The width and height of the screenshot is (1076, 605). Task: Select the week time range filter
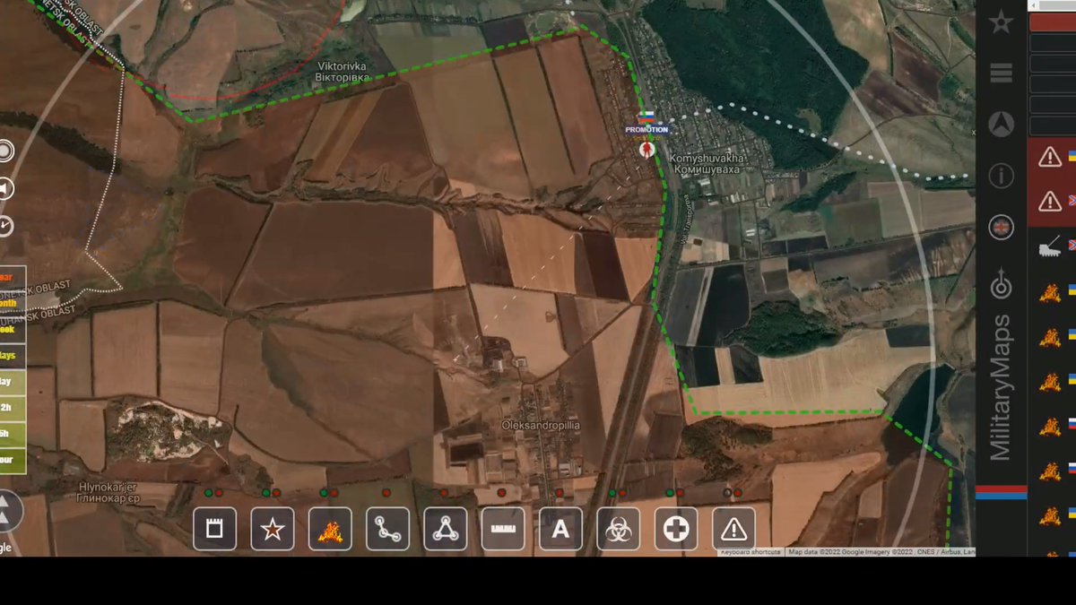(x=12, y=330)
